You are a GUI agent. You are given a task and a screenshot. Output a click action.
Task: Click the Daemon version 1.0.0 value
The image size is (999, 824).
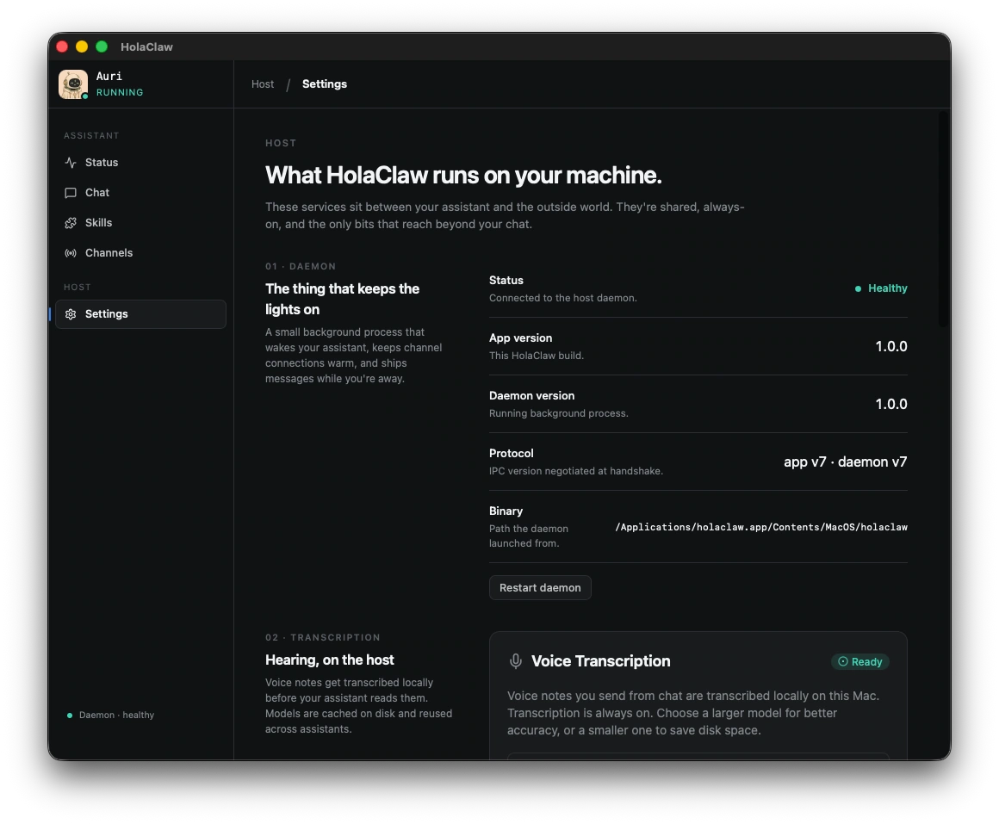pos(891,405)
